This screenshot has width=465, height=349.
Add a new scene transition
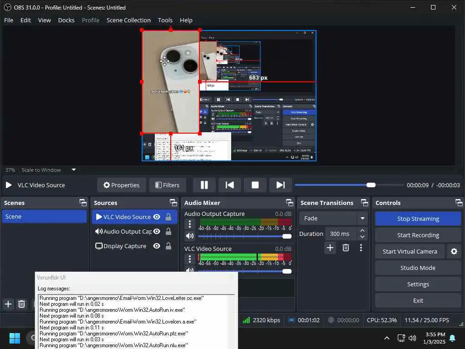pyautogui.click(x=330, y=248)
